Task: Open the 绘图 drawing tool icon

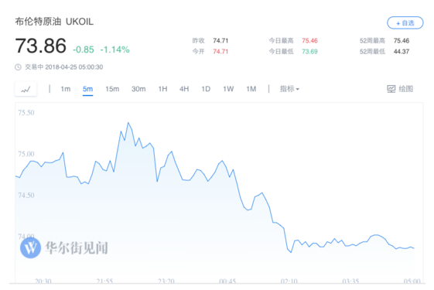Action: click(391, 89)
